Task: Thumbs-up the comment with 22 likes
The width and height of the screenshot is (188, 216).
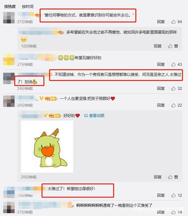Action: click(x=173, y=105)
